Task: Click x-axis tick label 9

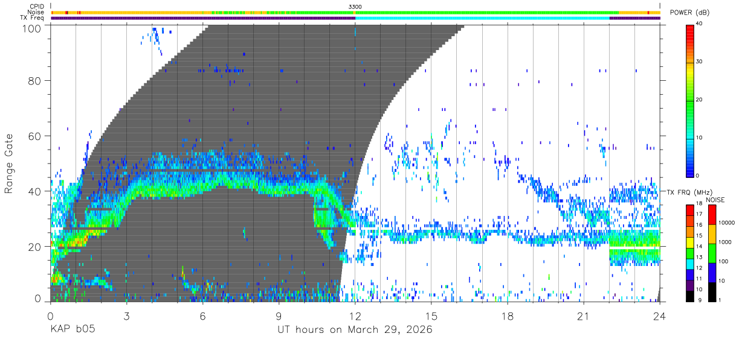Action: [x=279, y=317]
